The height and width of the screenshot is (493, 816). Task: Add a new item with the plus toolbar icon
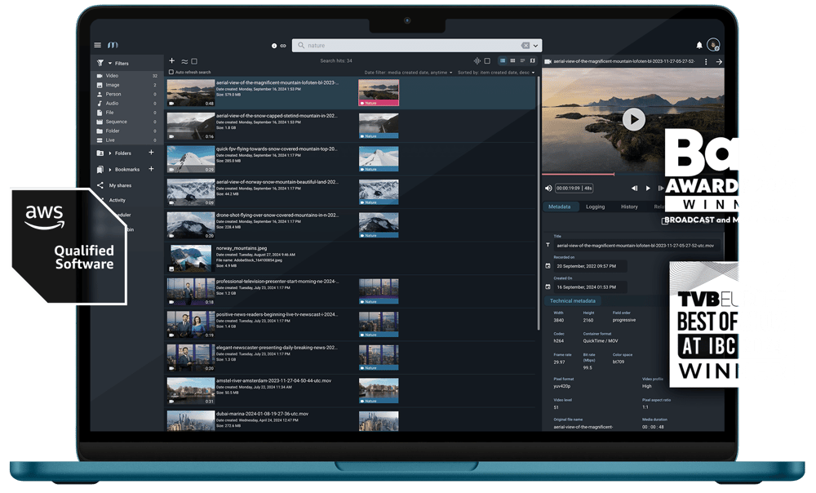(x=172, y=60)
